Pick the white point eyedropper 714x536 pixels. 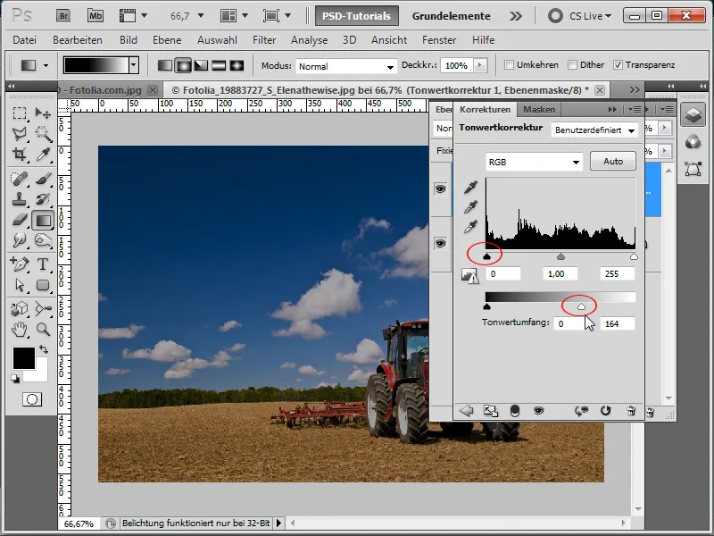(x=470, y=226)
